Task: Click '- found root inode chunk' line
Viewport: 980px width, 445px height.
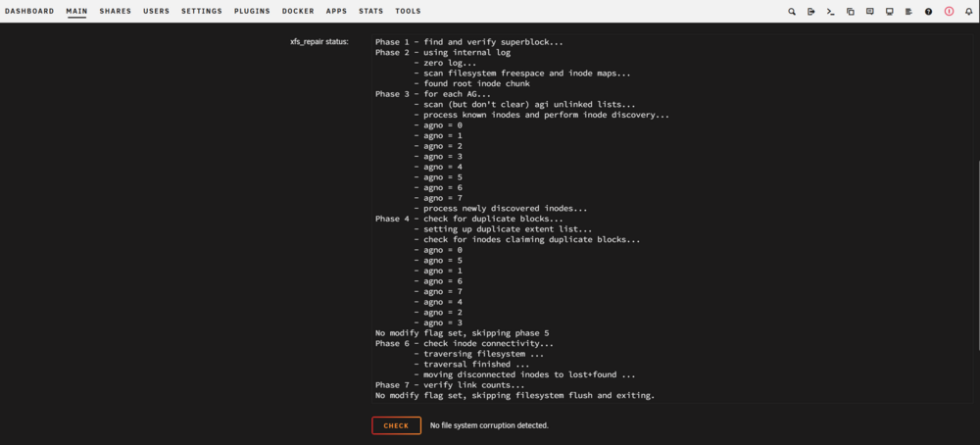Action: pos(472,83)
